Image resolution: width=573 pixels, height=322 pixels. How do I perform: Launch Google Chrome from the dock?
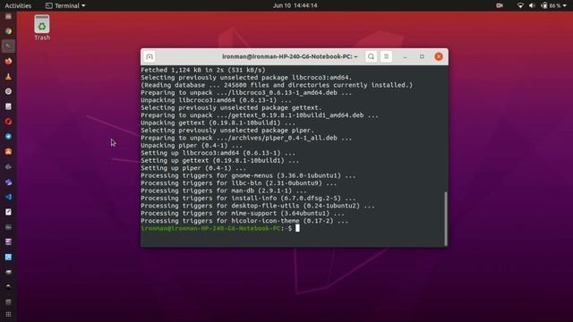click(x=8, y=31)
